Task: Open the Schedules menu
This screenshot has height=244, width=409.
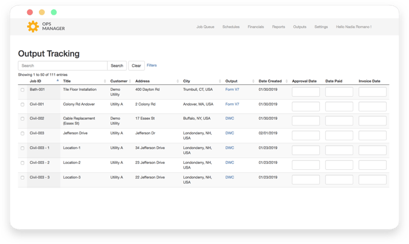Action: [231, 27]
